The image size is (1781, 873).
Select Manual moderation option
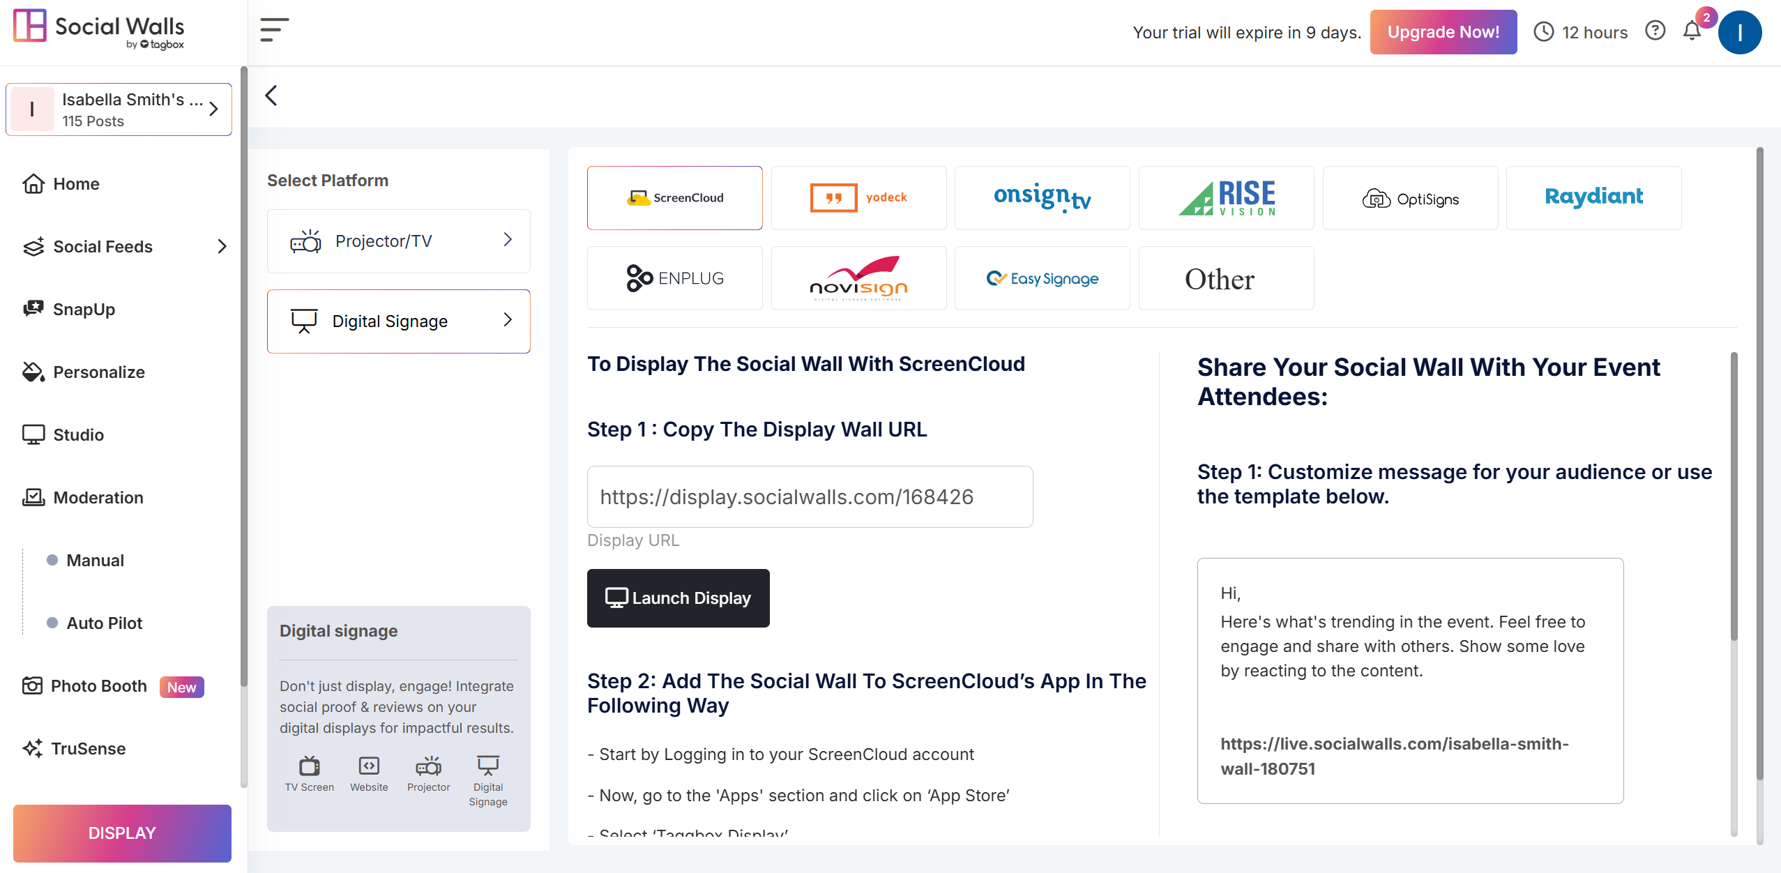pyautogui.click(x=95, y=560)
